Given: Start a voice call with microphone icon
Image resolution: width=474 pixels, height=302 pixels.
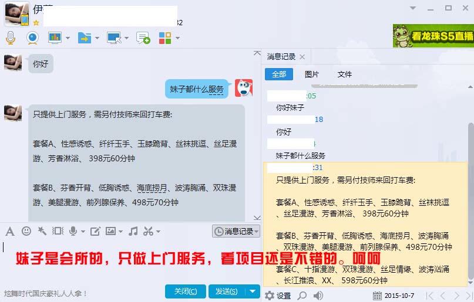Looking at the screenshot, I should 11,38.
